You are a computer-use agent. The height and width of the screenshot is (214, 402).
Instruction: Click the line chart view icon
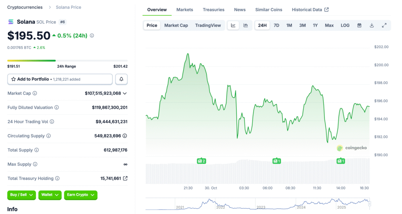(233, 25)
